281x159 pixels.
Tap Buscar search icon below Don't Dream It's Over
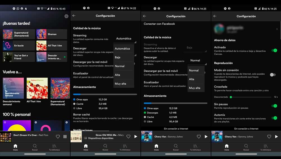coord(35,147)
